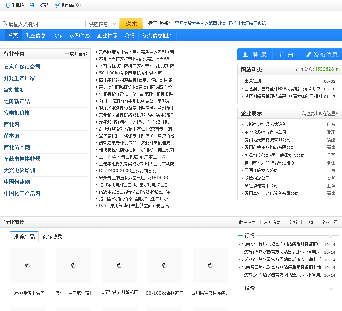Screen dimensions: 342x311
Task: Click the plus icon to expand all categories
Action: 67,54
